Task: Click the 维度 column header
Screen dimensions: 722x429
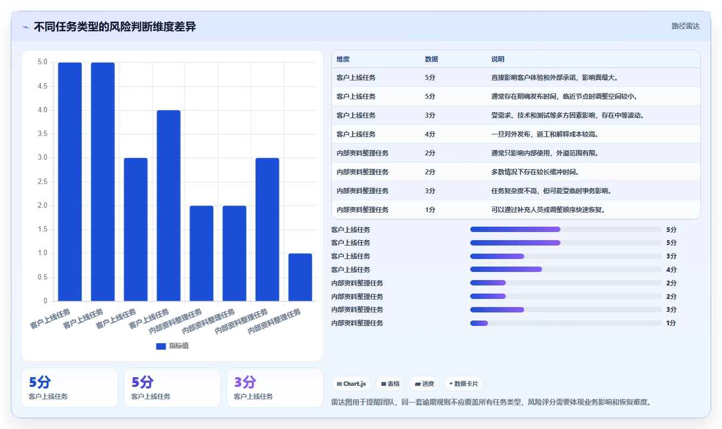Action: coord(343,59)
